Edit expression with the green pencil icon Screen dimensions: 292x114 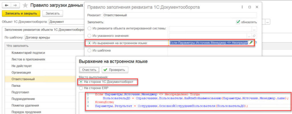251,43
